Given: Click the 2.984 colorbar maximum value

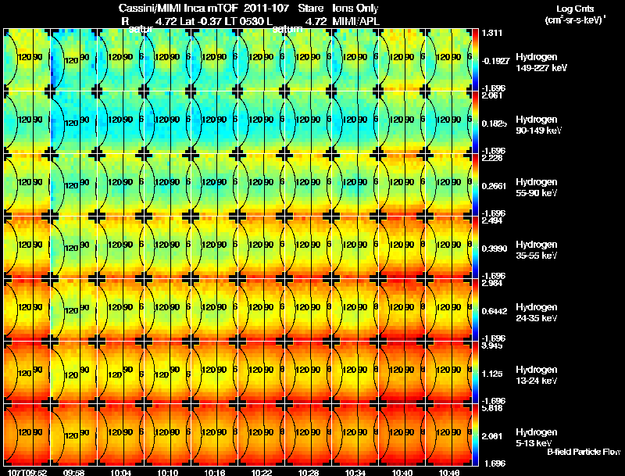Looking at the screenshot, I should point(492,284).
